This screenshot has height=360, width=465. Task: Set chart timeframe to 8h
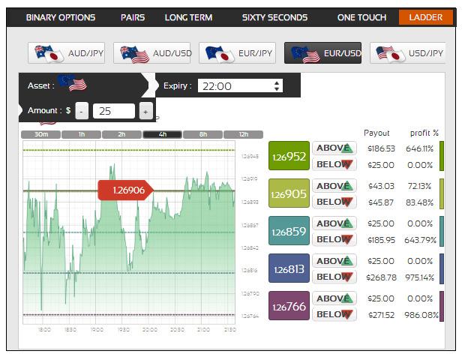point(202,135)
